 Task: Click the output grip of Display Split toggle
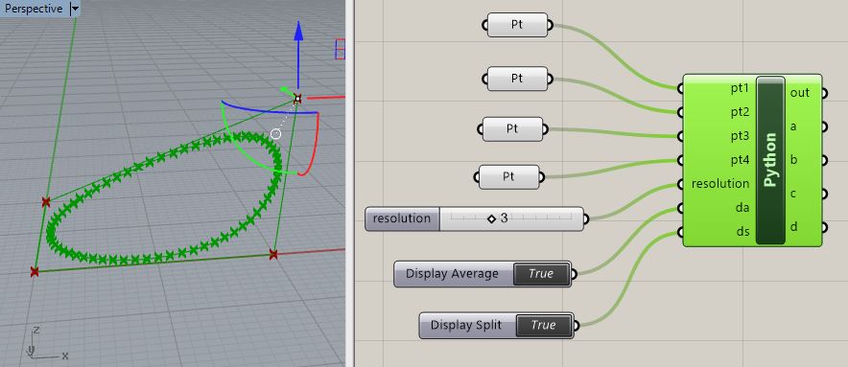pyautogui.click(x=576, y=326)
